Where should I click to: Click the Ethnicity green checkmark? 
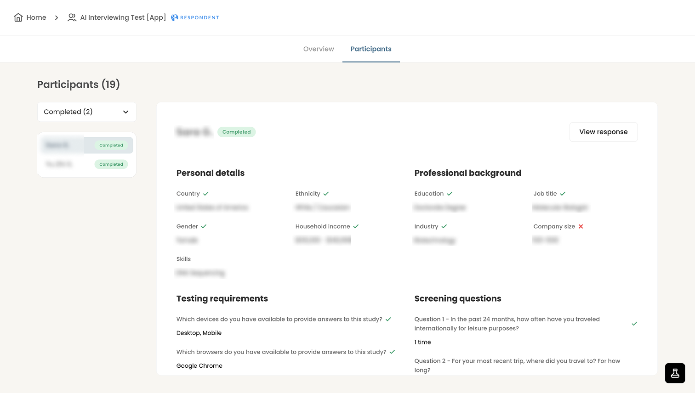tap(326, 194)
